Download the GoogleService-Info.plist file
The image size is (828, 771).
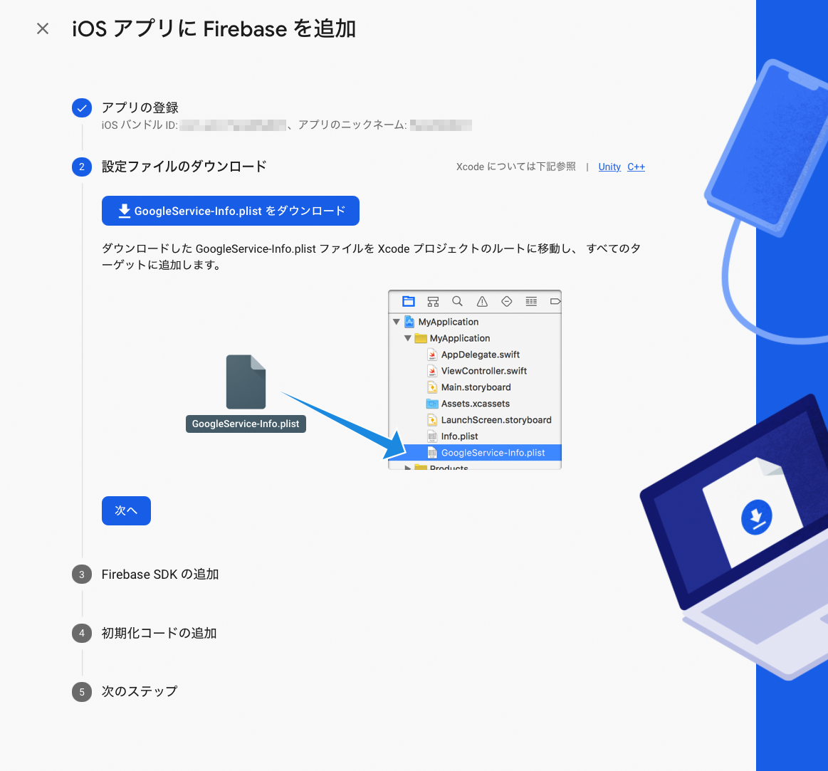[x=230, y=211]
